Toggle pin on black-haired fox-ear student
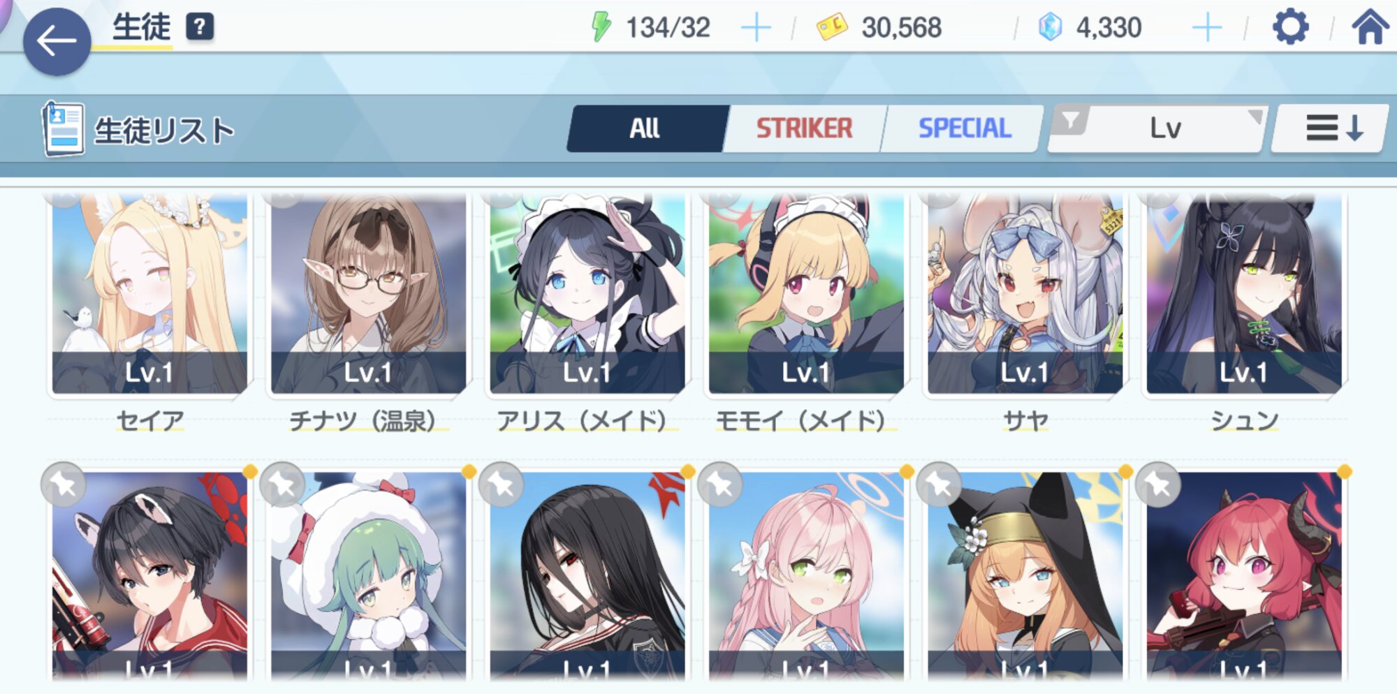 pyautogui.click(x=64, y=484)
